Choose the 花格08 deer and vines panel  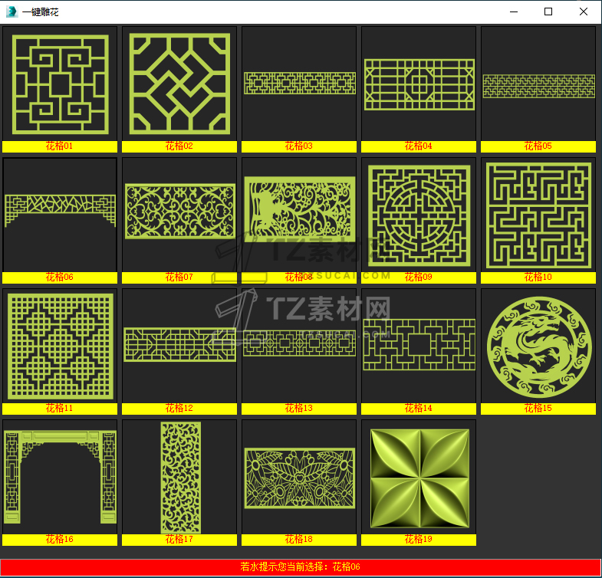(x=299, y=215)
